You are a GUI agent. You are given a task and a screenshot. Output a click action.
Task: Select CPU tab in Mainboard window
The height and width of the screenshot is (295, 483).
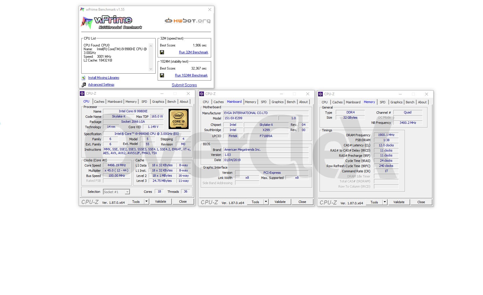(x=206, y=102)
